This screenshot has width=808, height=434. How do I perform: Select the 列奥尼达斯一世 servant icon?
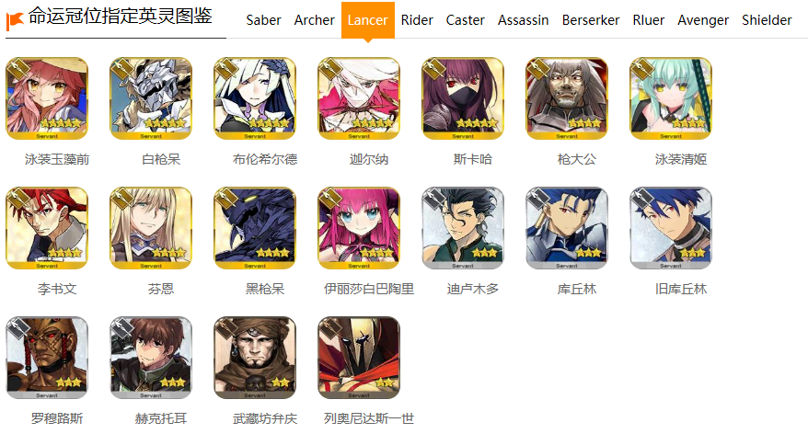point(359,358)
